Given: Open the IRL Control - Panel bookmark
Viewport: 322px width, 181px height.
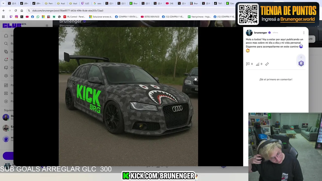Looking at the screenshot, I should [x=74, y=17].
